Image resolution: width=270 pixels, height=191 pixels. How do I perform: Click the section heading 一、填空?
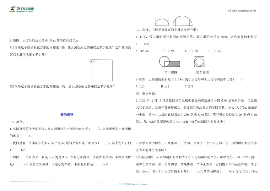pyautogui.click(x=17, y=122)
